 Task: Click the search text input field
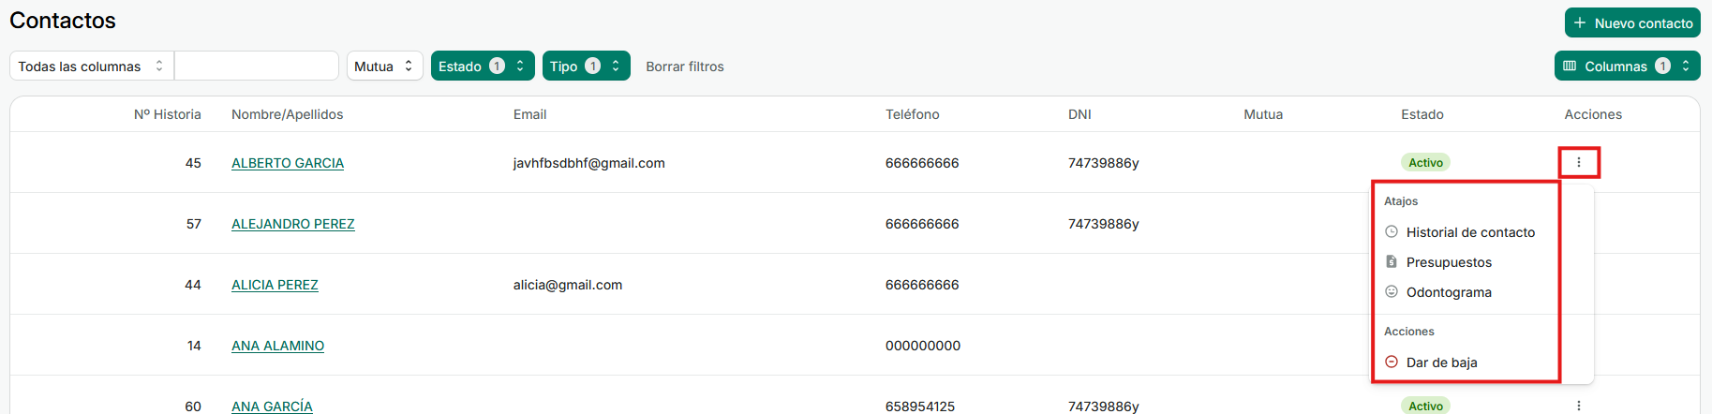(256, 66)
